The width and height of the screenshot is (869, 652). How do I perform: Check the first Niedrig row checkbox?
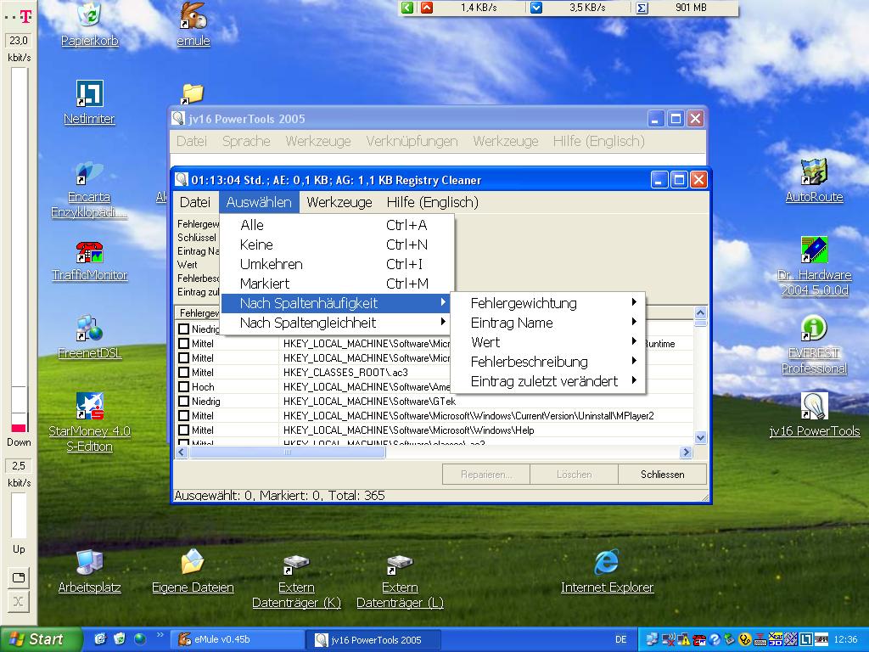183,329
